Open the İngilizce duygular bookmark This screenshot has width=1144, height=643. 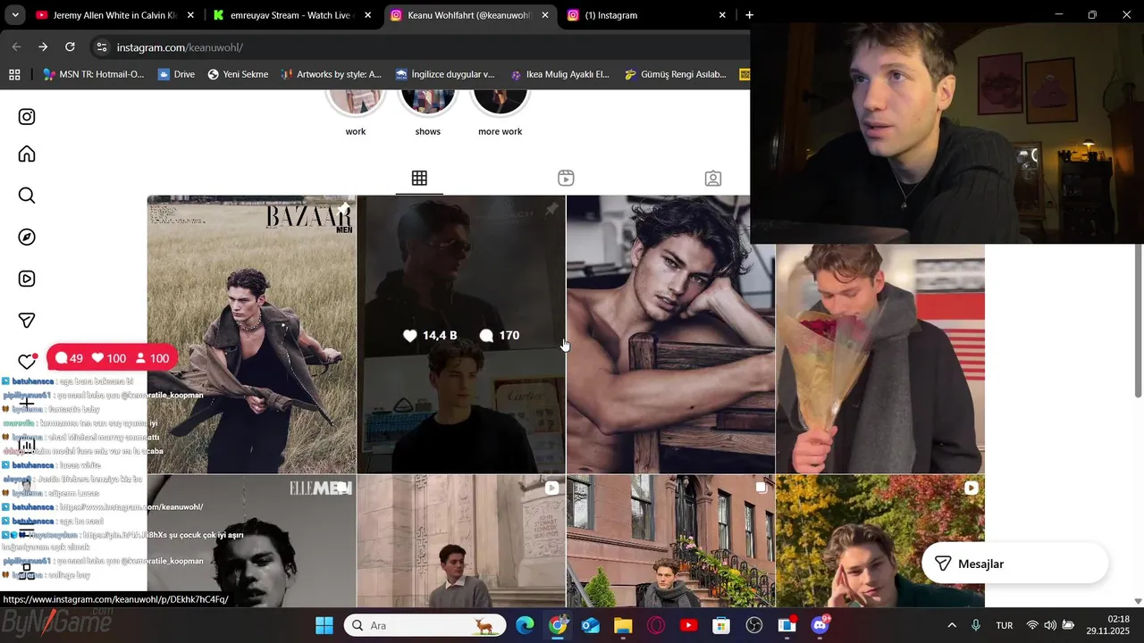(445, 74)
